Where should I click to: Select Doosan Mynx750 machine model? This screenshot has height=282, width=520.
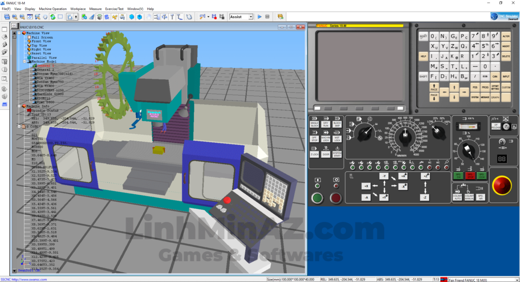[x=50, y=82]
